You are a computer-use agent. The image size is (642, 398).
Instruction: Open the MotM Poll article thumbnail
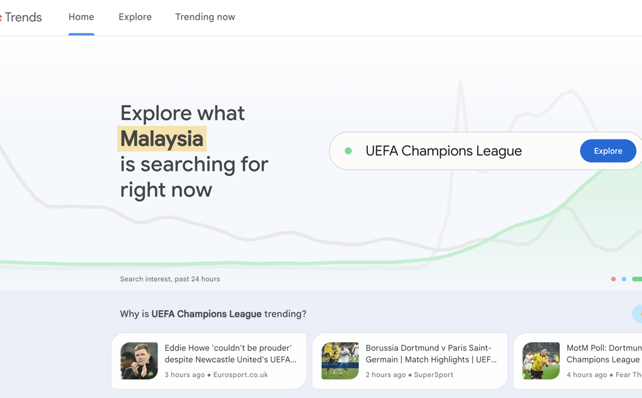541,360
